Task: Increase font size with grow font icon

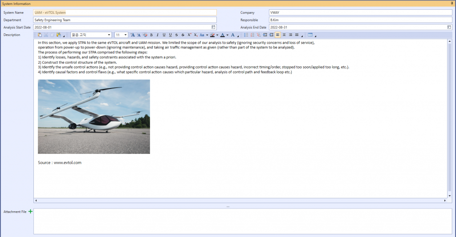Action: 132,35
